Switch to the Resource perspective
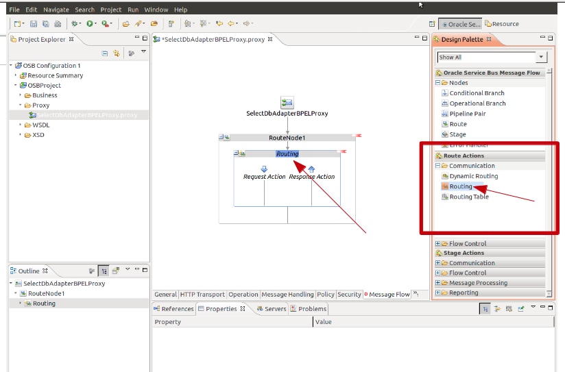The height and width of the screenshot is (372, 565). tap(502, 24)
